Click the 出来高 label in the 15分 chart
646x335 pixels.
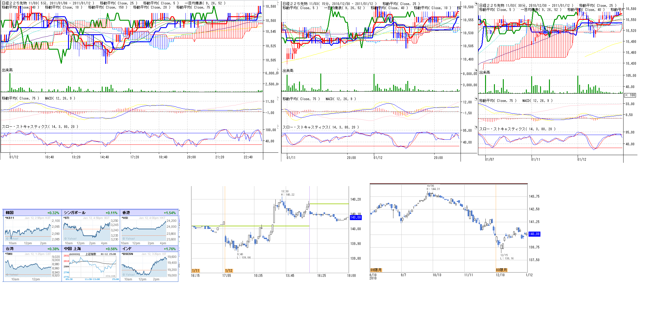[x=288, y=71]
